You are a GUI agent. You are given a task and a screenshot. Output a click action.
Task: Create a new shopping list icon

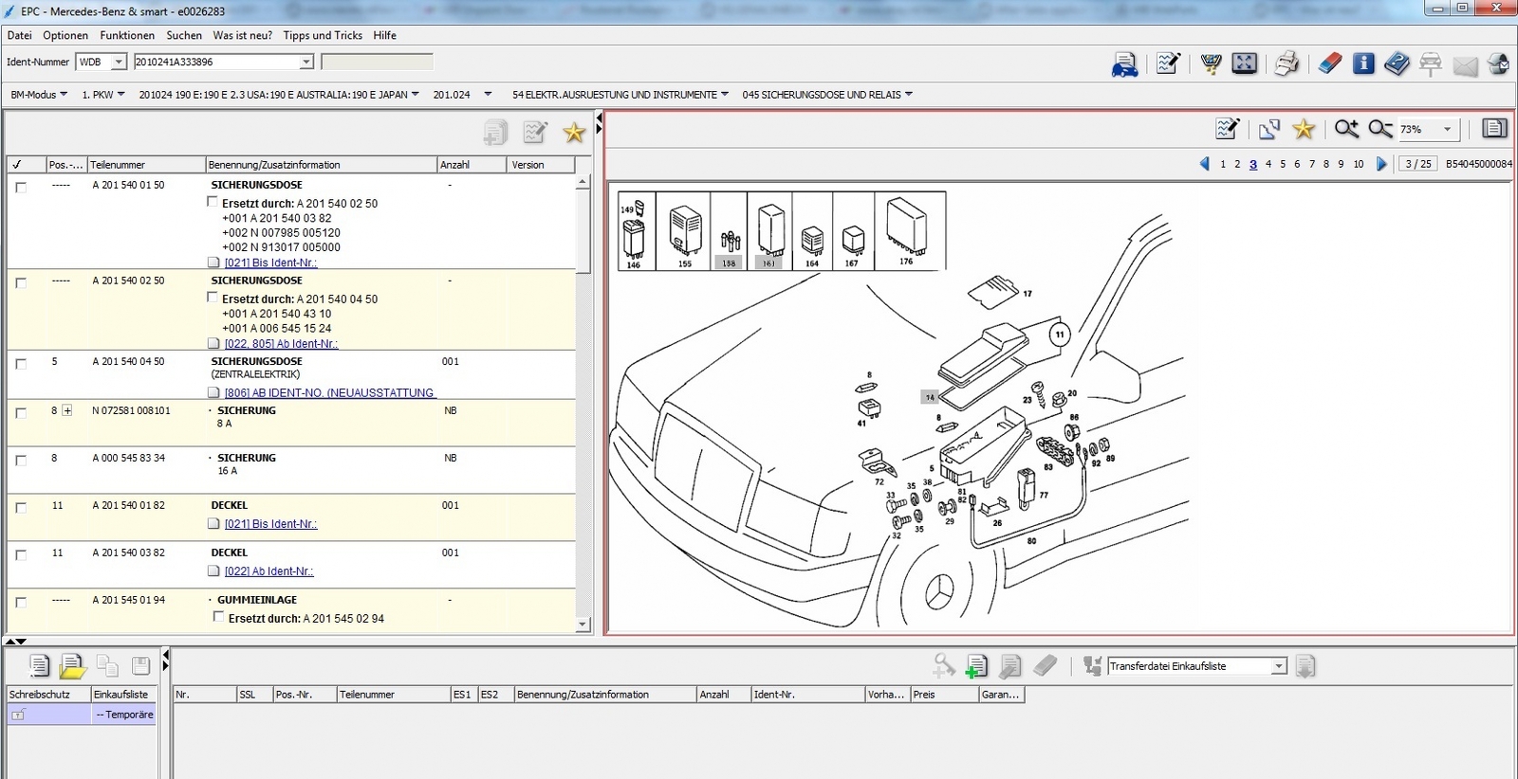click(x=39, y=665)
